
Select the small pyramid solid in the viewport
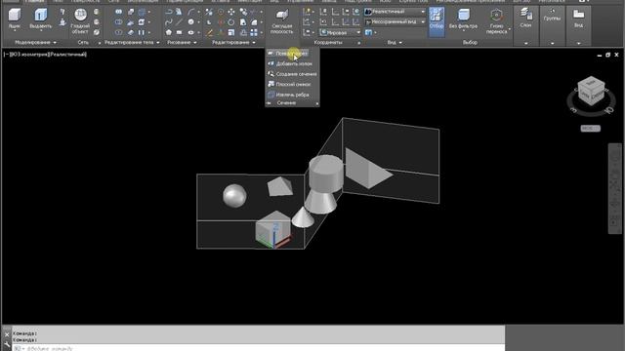[280, 186]
